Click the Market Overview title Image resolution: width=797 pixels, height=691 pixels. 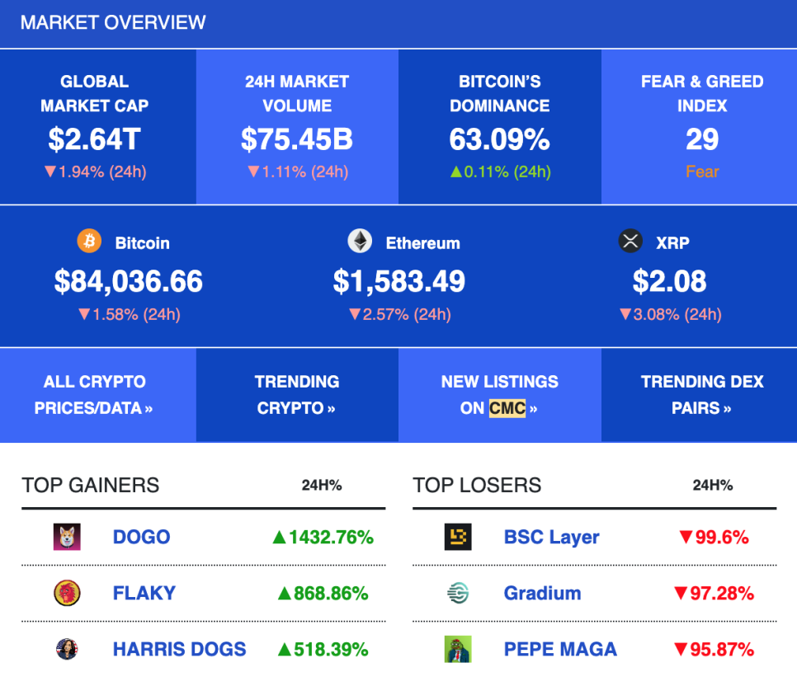coord(113,22)
